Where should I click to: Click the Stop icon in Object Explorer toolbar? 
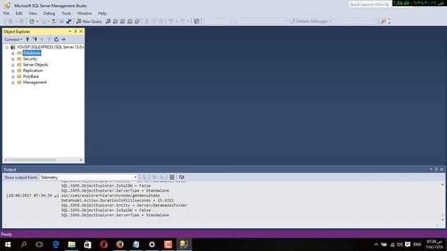(x=42, y=39)
